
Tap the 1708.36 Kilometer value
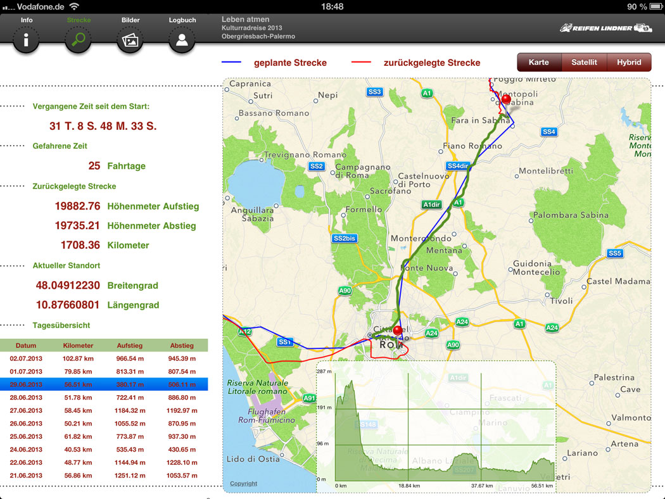(80, 245)
